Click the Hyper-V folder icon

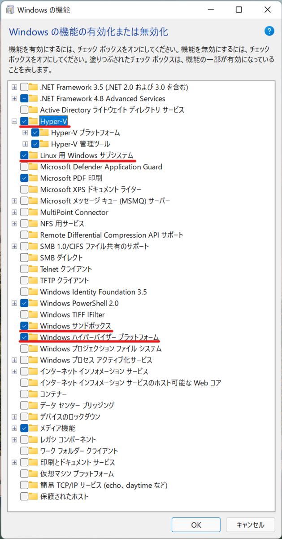(34, 121)
